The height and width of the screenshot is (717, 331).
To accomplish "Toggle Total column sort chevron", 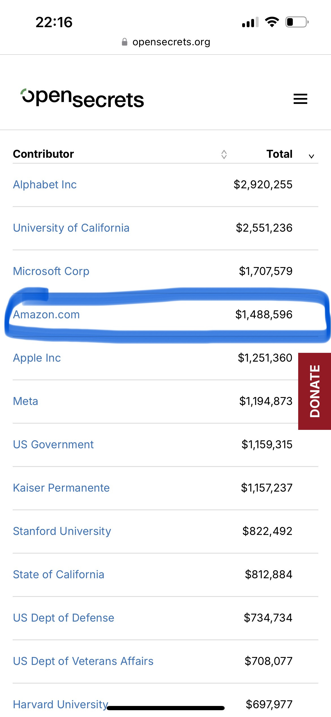I will tap(311, 156).
